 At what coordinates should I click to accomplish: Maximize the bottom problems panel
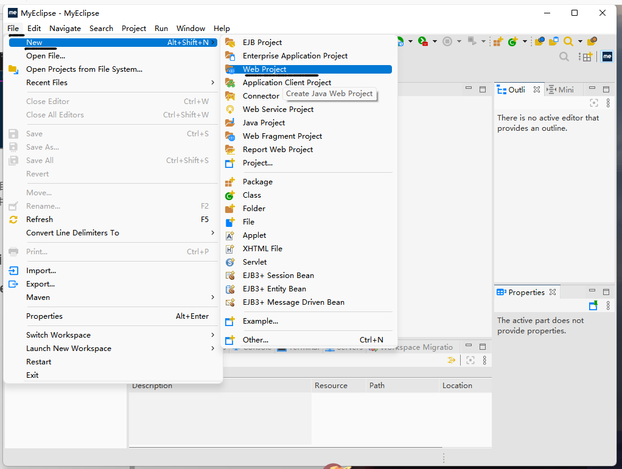point(483,347)
